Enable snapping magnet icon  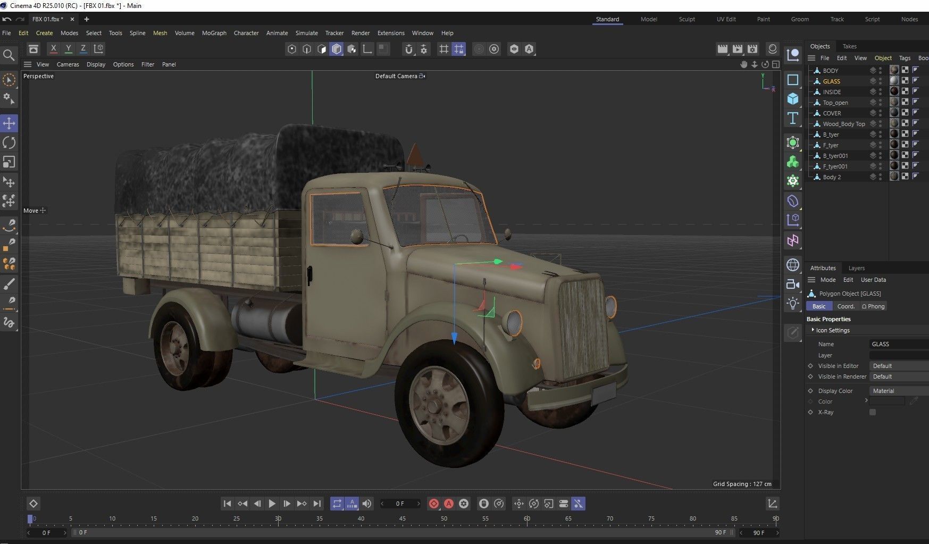[408, 49]
